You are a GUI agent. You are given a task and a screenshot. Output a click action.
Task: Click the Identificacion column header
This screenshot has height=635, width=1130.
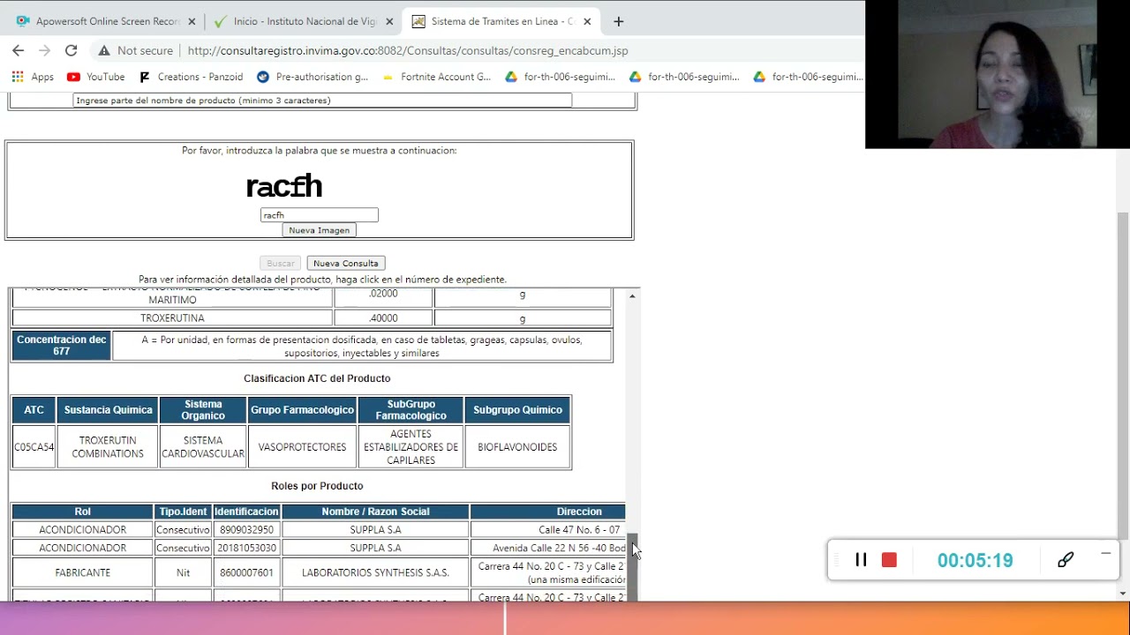coord(246,512)
